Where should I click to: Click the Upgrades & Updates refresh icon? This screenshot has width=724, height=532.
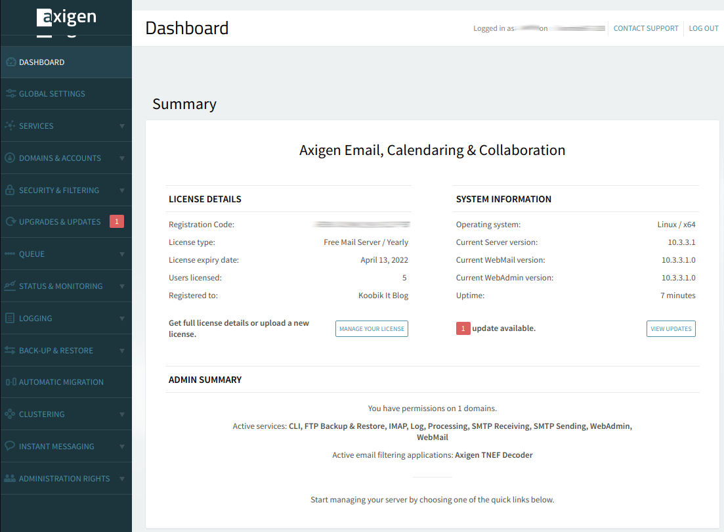tap(11, 222)
